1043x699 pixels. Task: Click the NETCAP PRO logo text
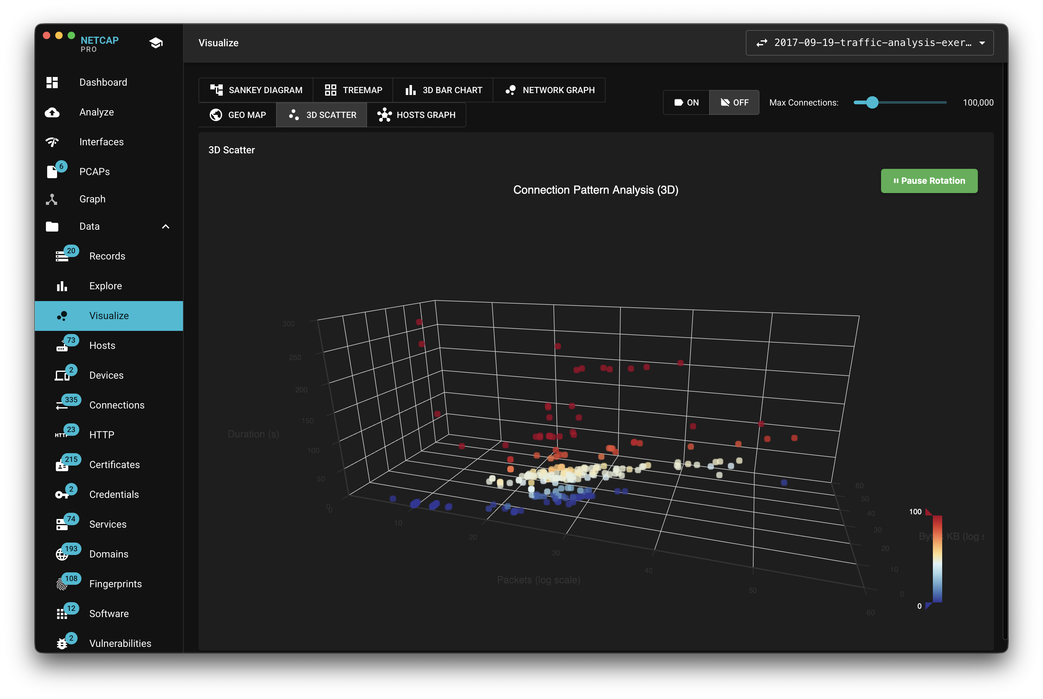[x=99, y=44]
